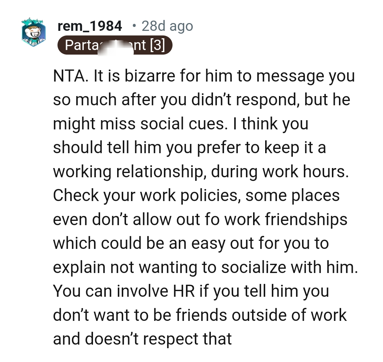Open rem_1984's avatar snoo icon
The width and height of the screenshot is (383, 362).
[33, 32]
